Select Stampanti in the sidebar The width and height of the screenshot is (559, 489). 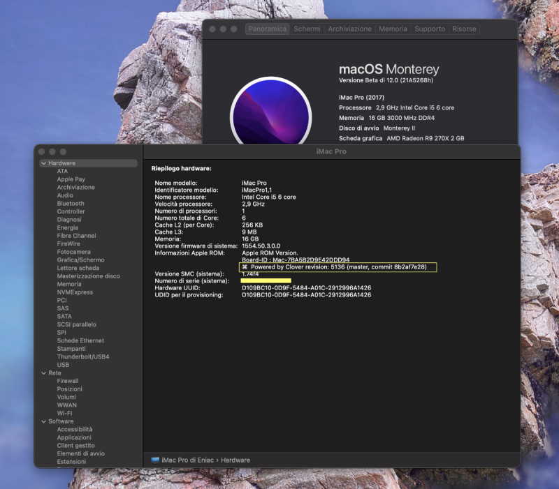pyautogui.click(x=71, y=349)
